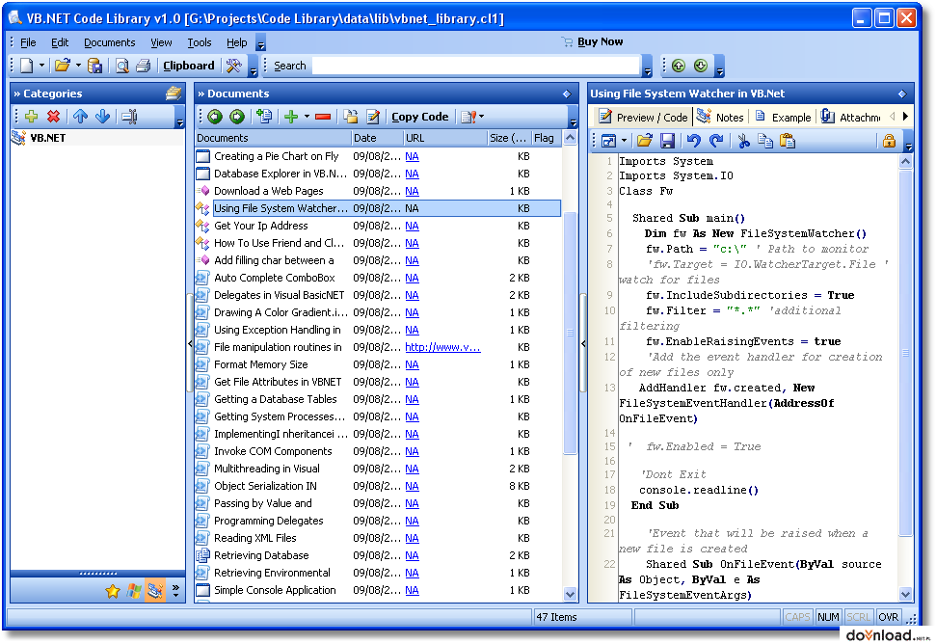
Task: Click code editor scroll up arrow
Action: click(x=905, y=161)
